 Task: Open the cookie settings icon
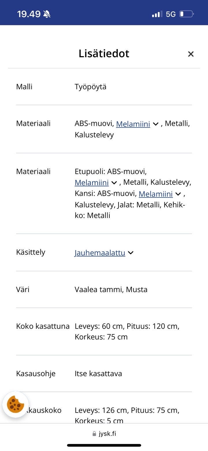15,404
